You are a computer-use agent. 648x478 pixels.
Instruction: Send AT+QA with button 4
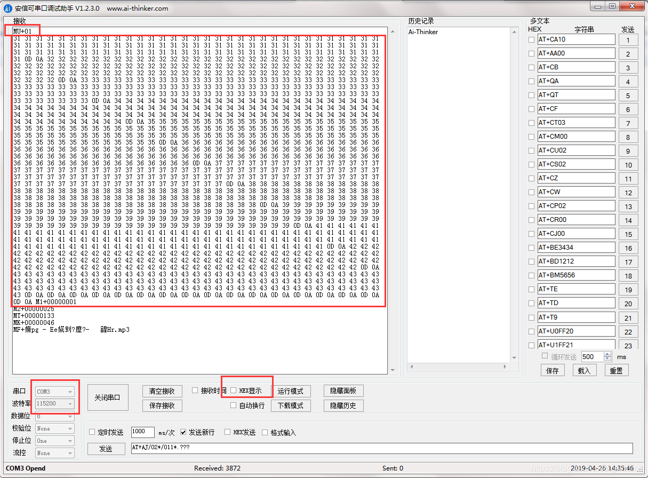pyautogui.click(x=628, y=82)
